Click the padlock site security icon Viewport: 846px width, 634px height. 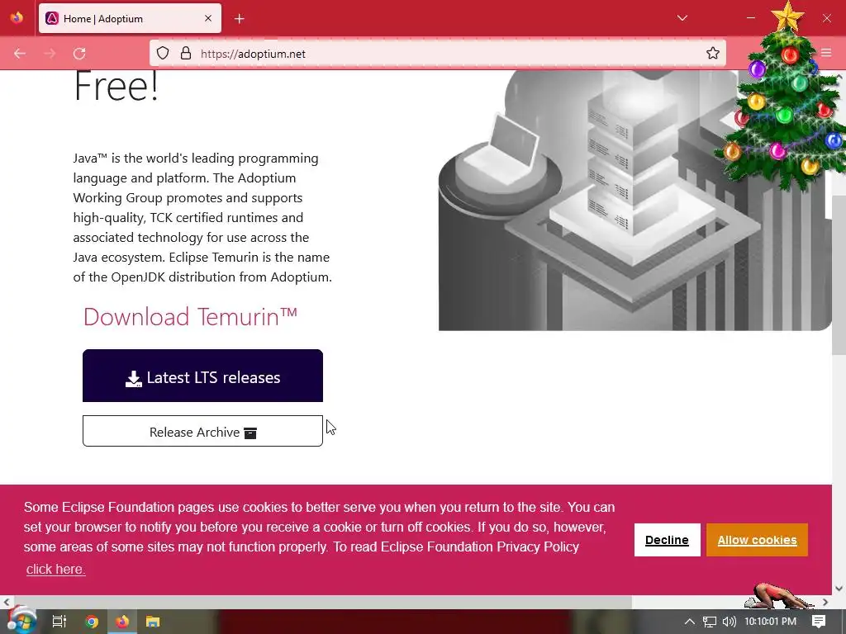click(186, 53)
